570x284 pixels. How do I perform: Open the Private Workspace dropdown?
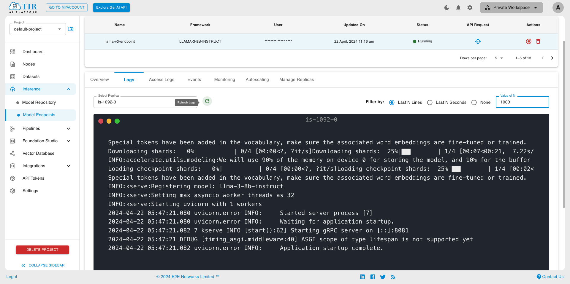tap(511, 8)
